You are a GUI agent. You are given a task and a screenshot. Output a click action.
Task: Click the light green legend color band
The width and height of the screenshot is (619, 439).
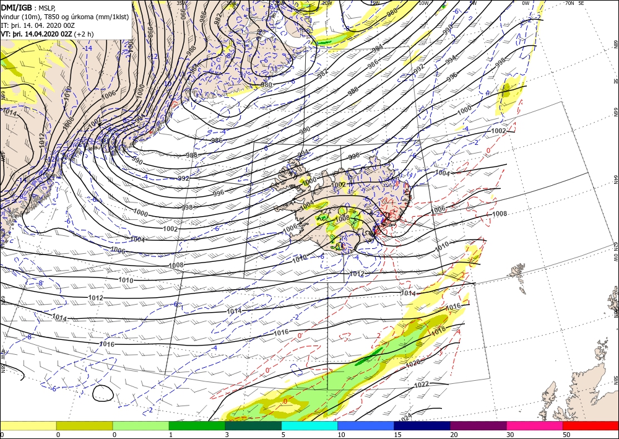(x=141, y=425)
